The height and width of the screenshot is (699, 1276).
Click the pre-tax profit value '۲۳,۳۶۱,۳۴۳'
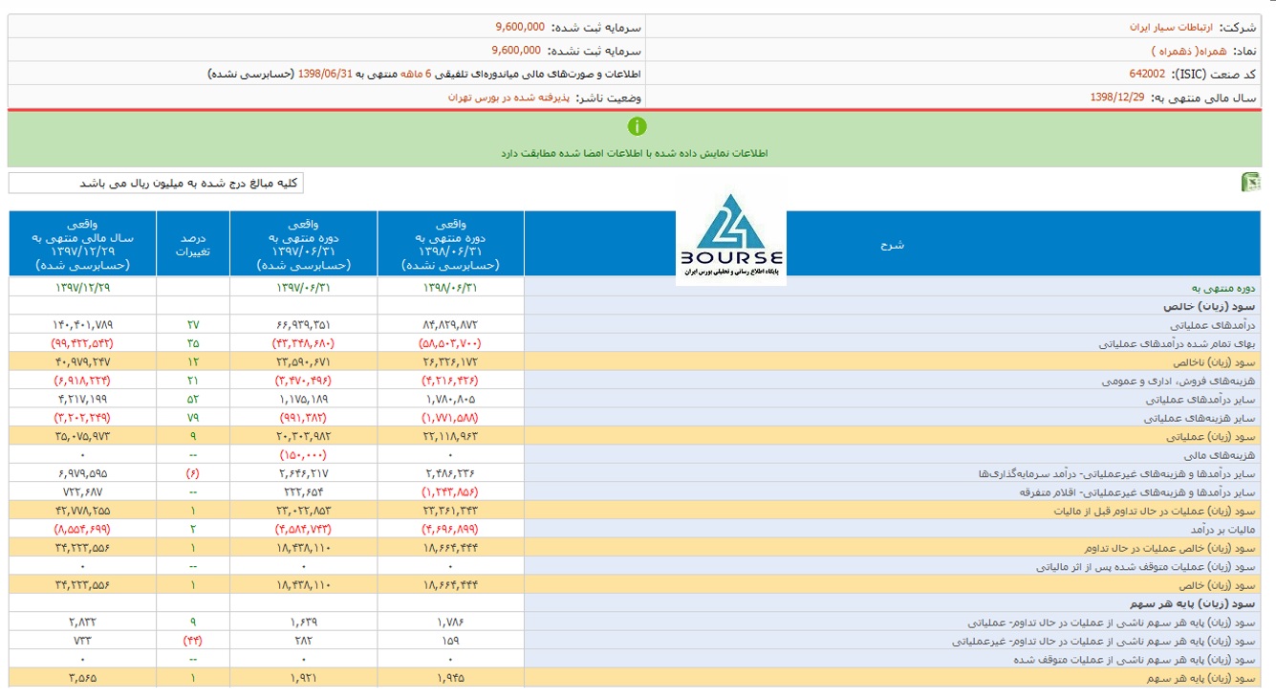click(450, 511)
